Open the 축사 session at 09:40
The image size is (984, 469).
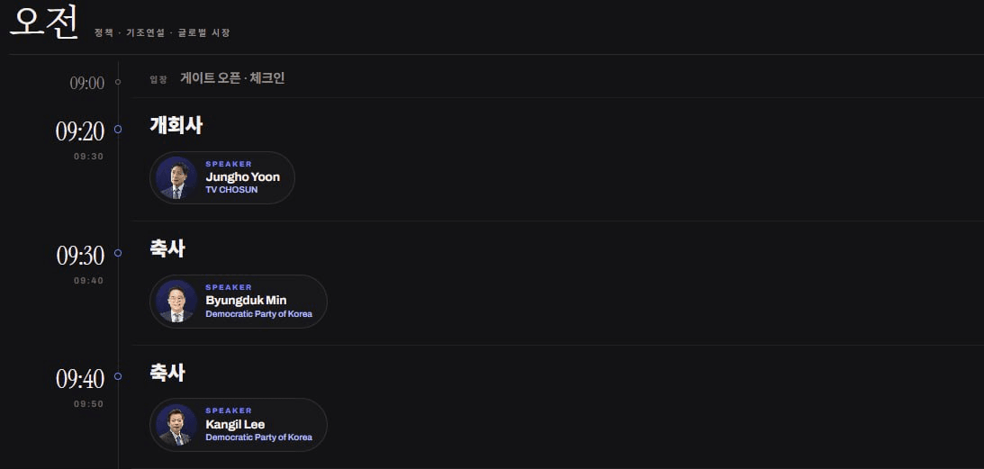(167, 373)
